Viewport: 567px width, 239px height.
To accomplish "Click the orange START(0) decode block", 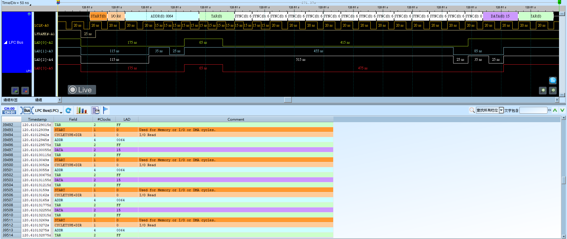I will click(98, 16).
